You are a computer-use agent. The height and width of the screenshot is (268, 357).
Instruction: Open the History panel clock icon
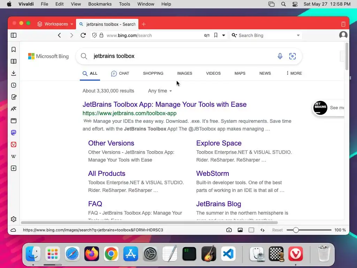point(14,85)
